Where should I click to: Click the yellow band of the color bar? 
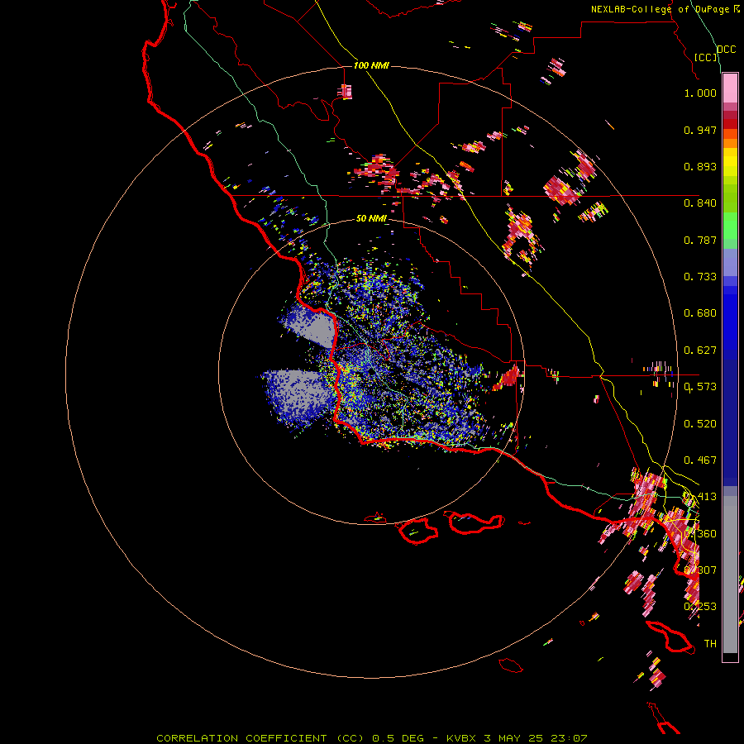pos(730,162)
